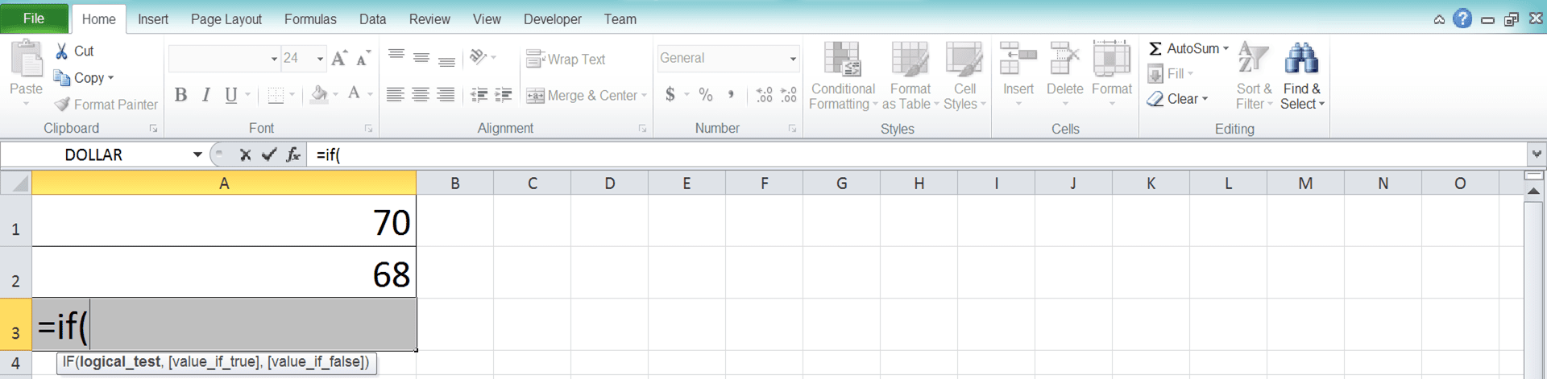Toggle Underline formatting
This screenshot has width=1547, height=379.
point(230,95)
